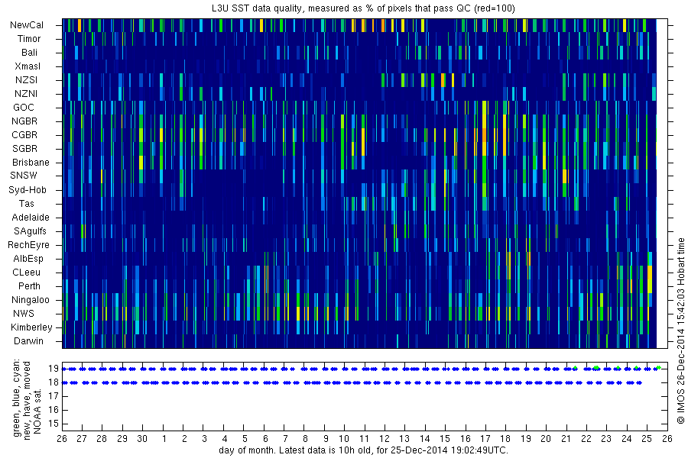
Task: Click day 10 on the x-axis
Action: (344, 439)
